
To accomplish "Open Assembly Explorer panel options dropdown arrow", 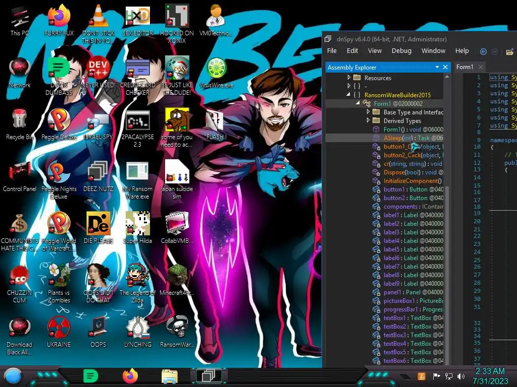I will (x=437, y=67).
